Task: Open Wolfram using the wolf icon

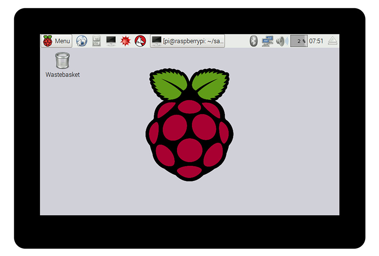Action: tap(141, 41)
